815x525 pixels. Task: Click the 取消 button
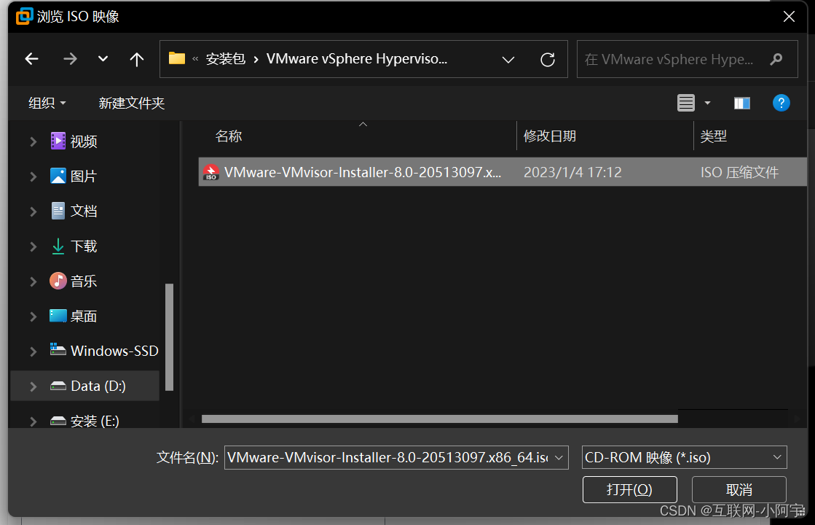tap(739, 489)
